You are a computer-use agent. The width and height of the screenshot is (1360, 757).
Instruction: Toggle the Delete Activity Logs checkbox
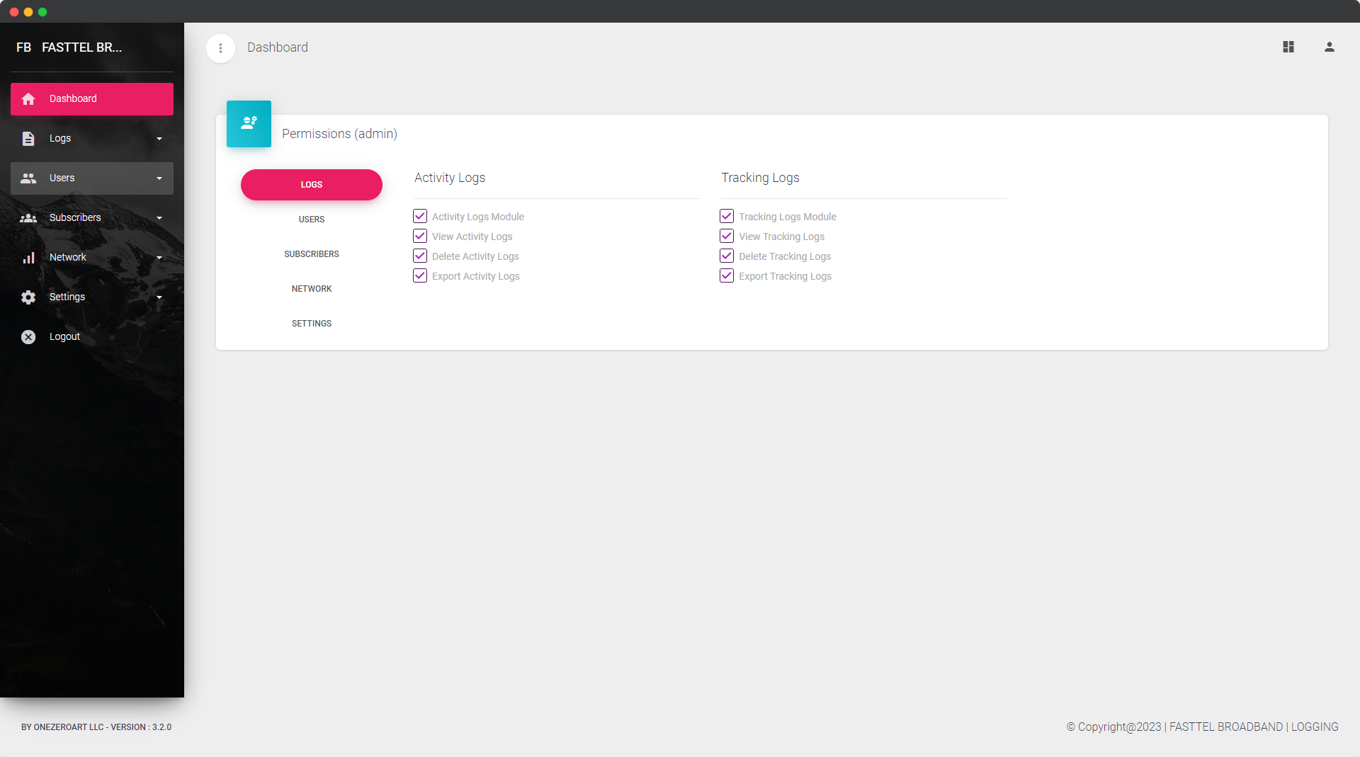point(420,256)
